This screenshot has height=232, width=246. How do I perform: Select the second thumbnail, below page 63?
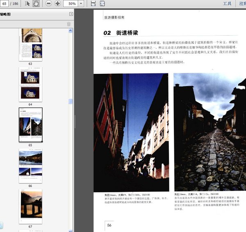coord(30,84)
